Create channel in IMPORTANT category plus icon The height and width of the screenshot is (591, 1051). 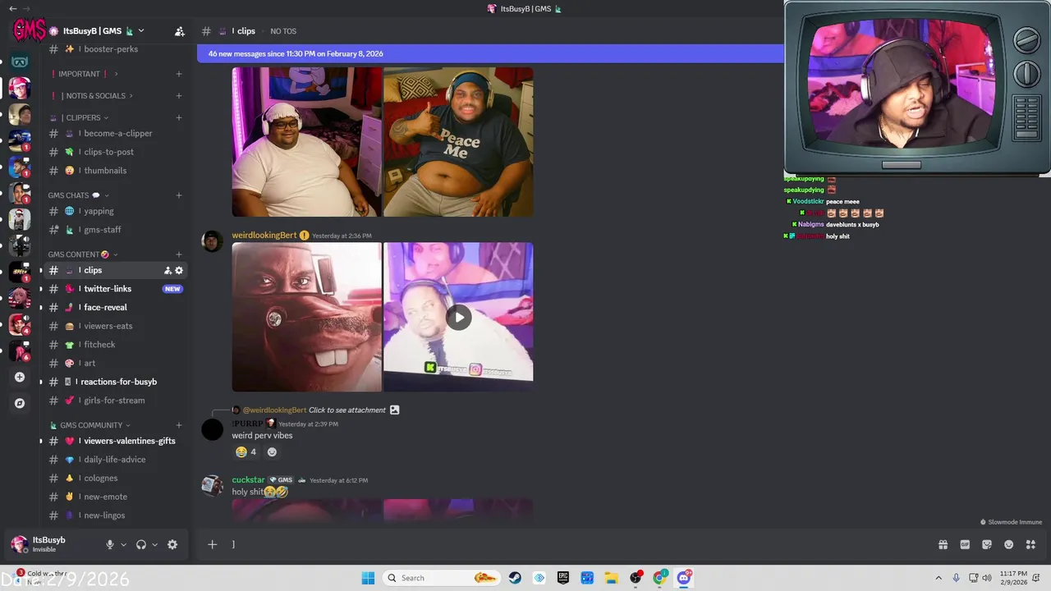179,74
